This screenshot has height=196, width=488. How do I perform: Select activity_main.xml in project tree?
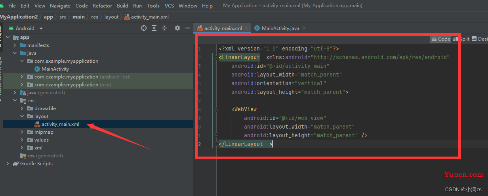(x=60, y=124)
